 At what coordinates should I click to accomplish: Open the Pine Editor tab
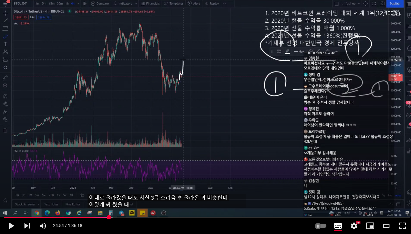73,204
